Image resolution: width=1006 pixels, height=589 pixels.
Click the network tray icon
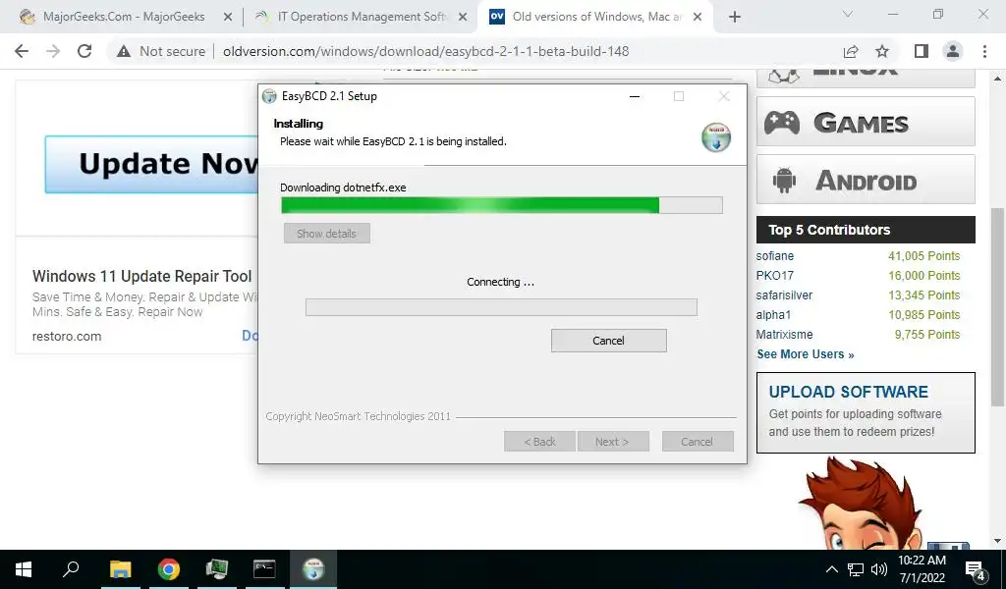856,569
